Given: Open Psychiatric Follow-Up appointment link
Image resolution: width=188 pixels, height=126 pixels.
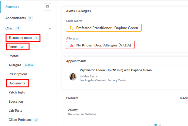Looking at the screenshot, I should coord(116,70).
